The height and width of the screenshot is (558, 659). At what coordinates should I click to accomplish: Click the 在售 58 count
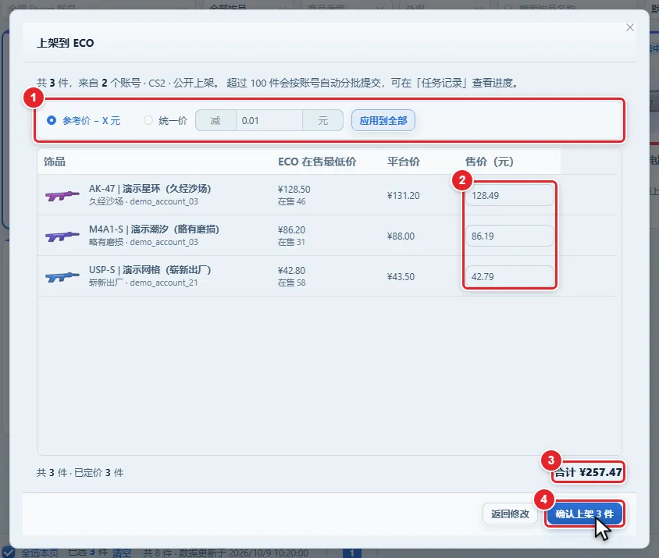pos(291,283)
